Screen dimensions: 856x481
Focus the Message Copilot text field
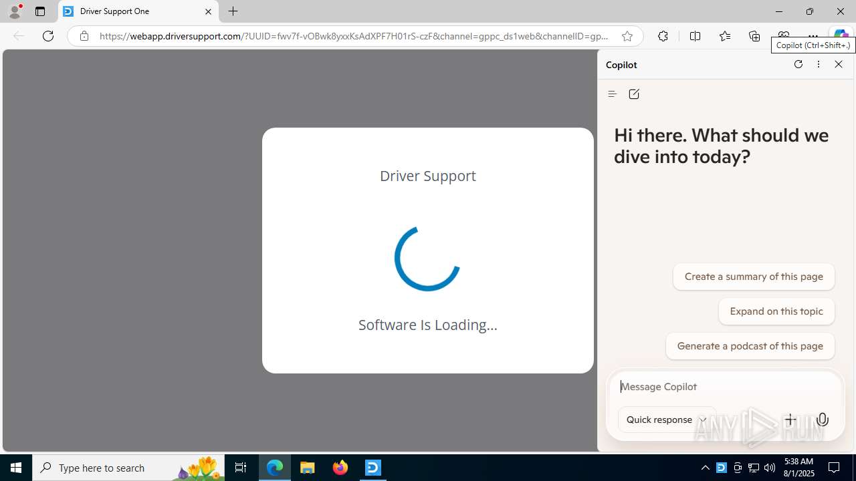coord(726,387)
